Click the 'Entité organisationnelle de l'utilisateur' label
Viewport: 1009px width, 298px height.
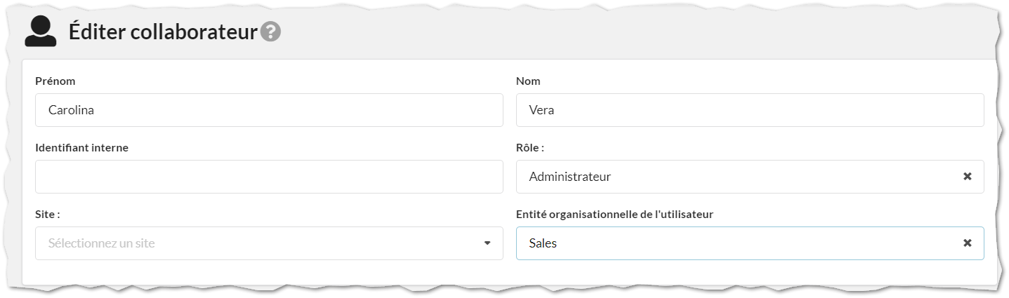[614, 215]
